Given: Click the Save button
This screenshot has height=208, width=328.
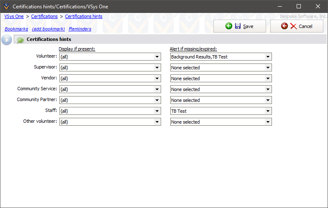Looking at the screenshot, I should point(239,26).
